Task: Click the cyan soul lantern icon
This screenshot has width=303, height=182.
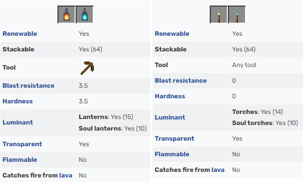Action: 84,15
